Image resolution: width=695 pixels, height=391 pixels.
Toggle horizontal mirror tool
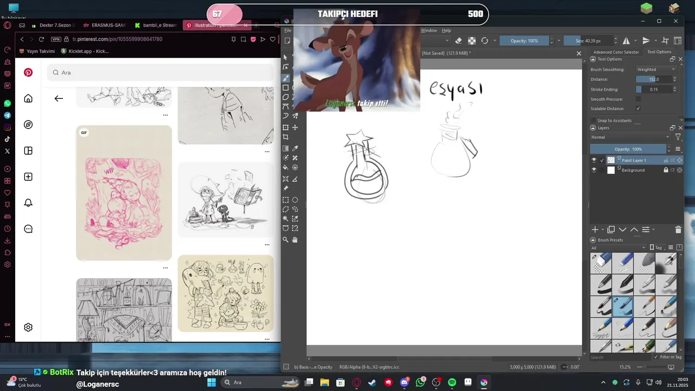[626, 41]
